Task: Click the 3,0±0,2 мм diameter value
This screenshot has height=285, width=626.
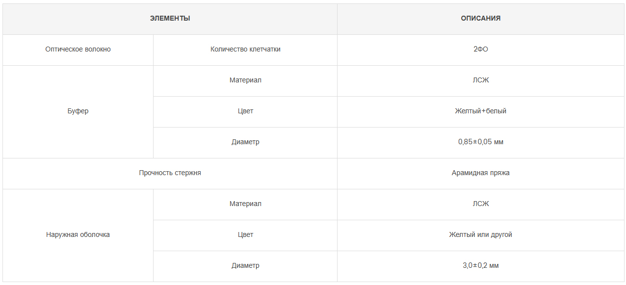Action: tap(481, 266)
